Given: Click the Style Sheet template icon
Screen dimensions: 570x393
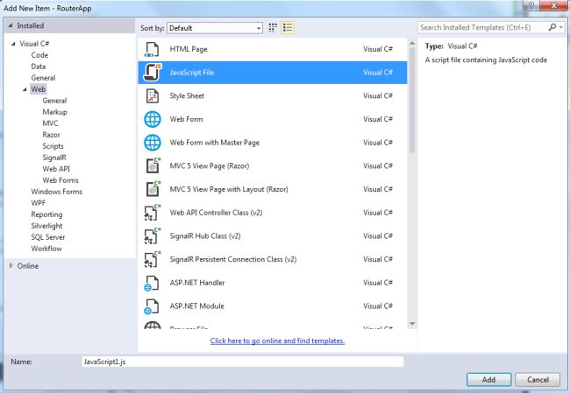Looking at the screenshot, I should click(x=152, y=96).
